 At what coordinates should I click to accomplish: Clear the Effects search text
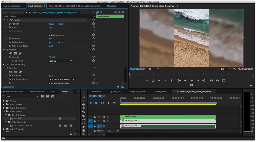point(37,96)
